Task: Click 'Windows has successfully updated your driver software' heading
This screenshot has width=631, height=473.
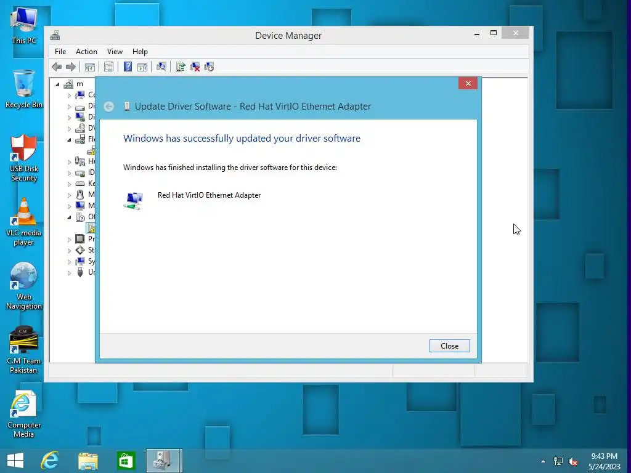Action: coord(242,139)
